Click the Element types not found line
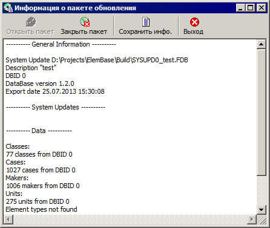270x228 pixels. [x=41, y=209]
